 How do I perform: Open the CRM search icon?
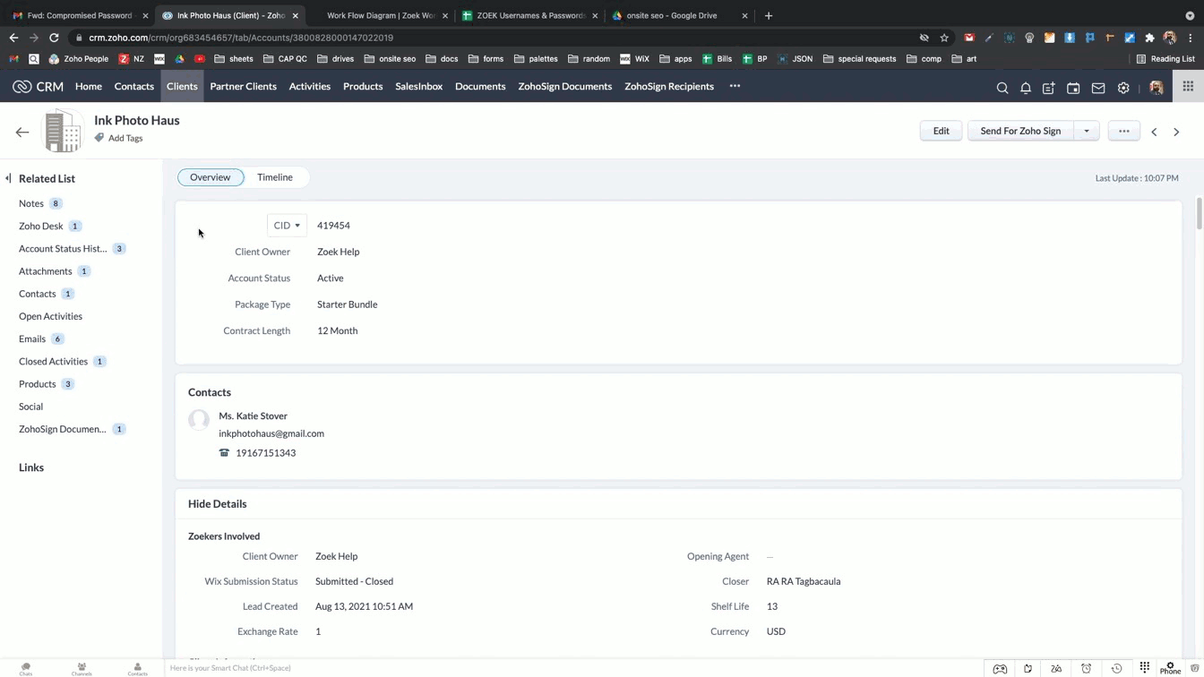click(1002, 88)
